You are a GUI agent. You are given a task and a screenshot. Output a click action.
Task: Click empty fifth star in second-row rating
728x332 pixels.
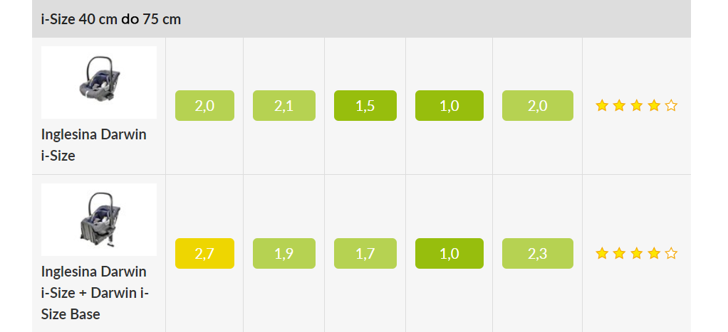(x=671, y=253)
